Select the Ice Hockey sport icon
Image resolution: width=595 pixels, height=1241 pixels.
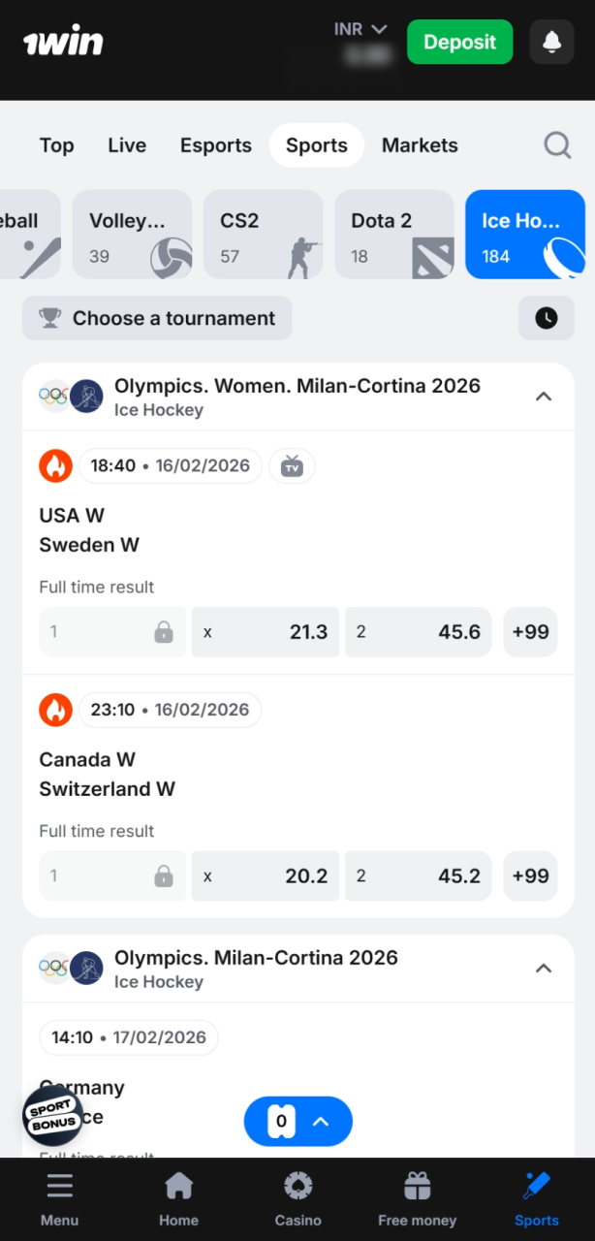[x=563, y=252]
